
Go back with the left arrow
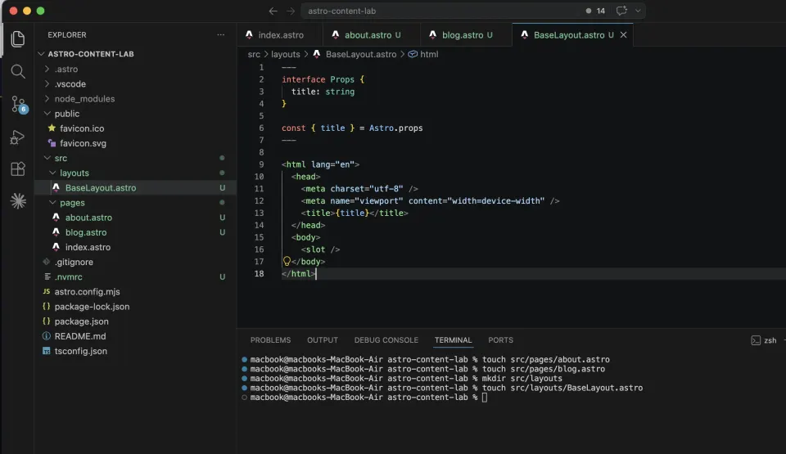pyautogui.click(x=273, y=11)
